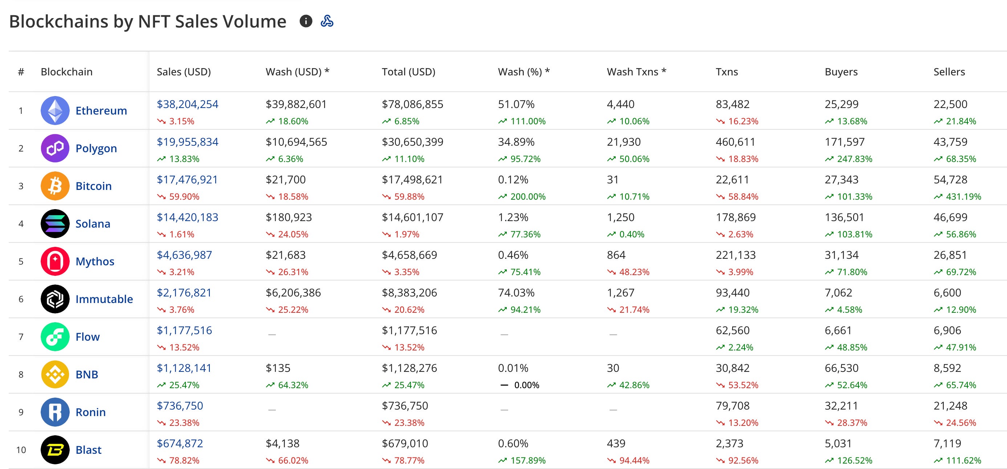Open the Blast blockchain link
The height and width of the screenshot is (469, 1007).
click(88, 450)
